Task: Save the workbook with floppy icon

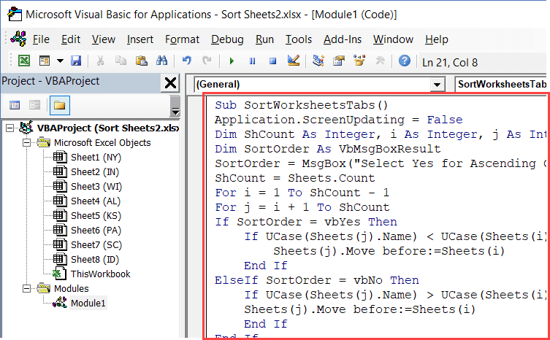Action: pyautogui.click(x=76, y=61)
